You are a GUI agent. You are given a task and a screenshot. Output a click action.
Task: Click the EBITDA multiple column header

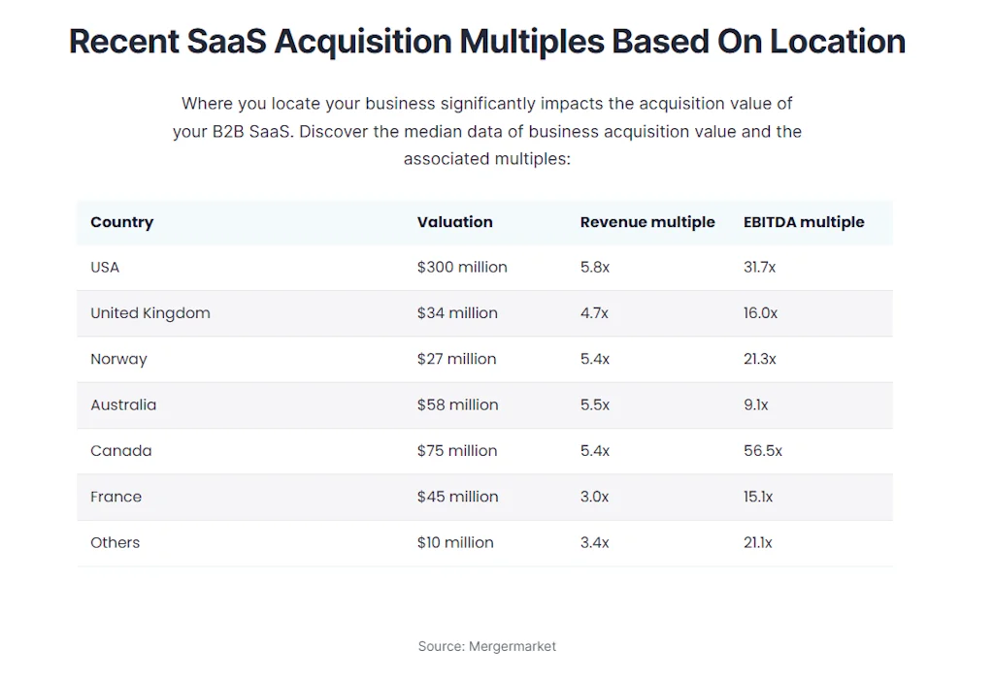tap(804, 222)
